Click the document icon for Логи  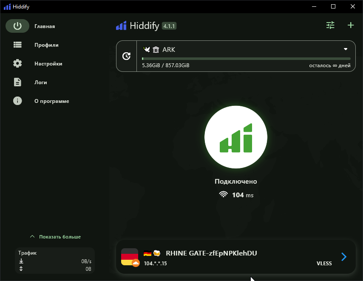[17, 82]
